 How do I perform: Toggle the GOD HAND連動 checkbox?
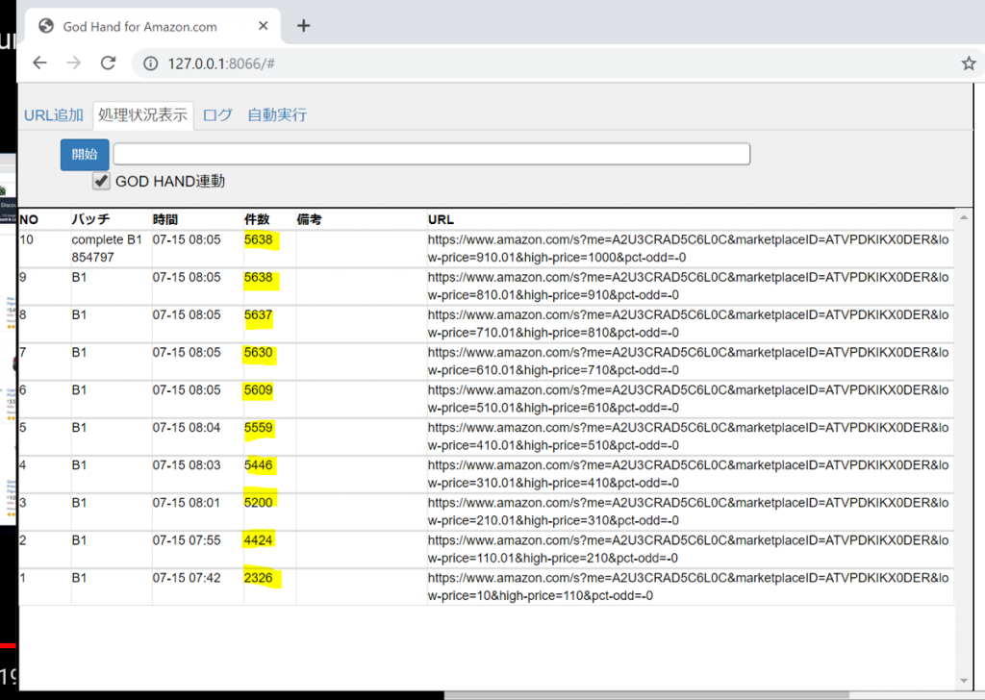(100, 181)
